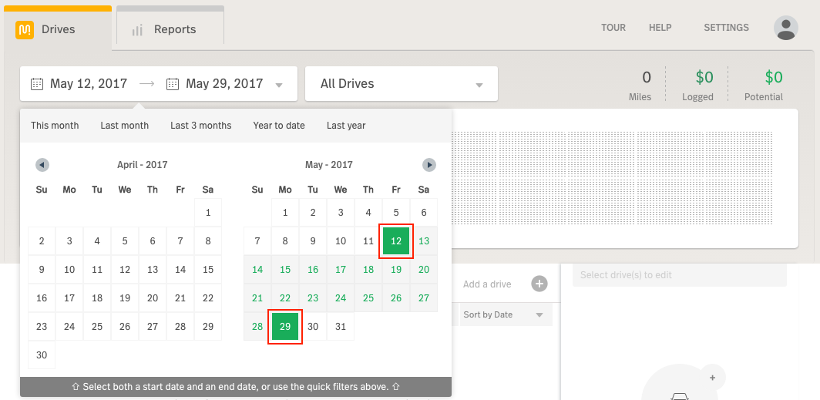Screen dimensions: 820x400
Task: Click the Logged $0 amount
Action: pyautogui.click(x=704, y=77)
